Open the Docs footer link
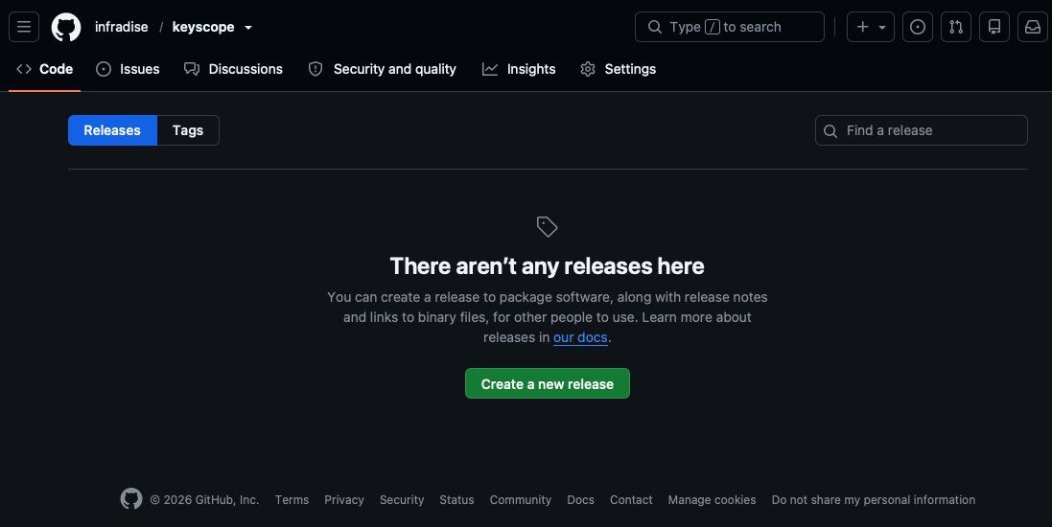The width and height of the screenshot is (1052, 527). pyautogui.click(x=580, y=499)
